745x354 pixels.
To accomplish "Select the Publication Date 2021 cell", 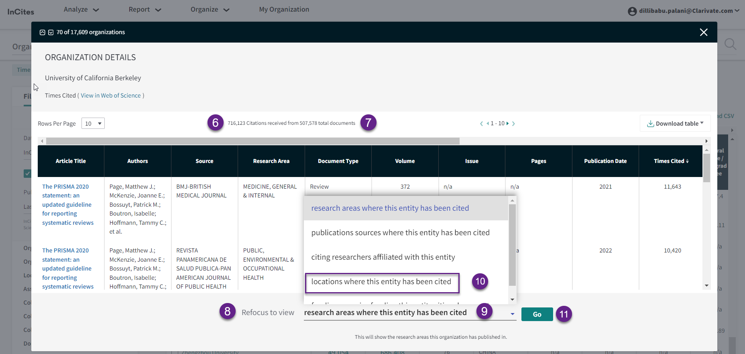I will point(605,187).
